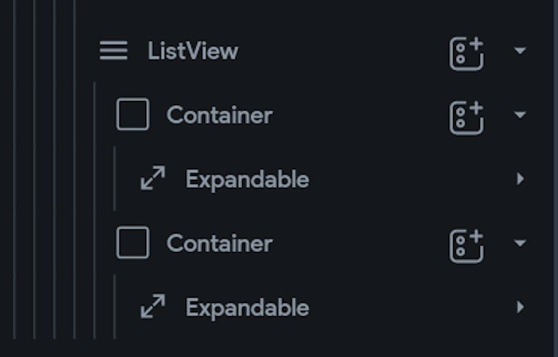Toggle the first Container's selection box
This screenshot has width=558, height=357.
(132, 115)
